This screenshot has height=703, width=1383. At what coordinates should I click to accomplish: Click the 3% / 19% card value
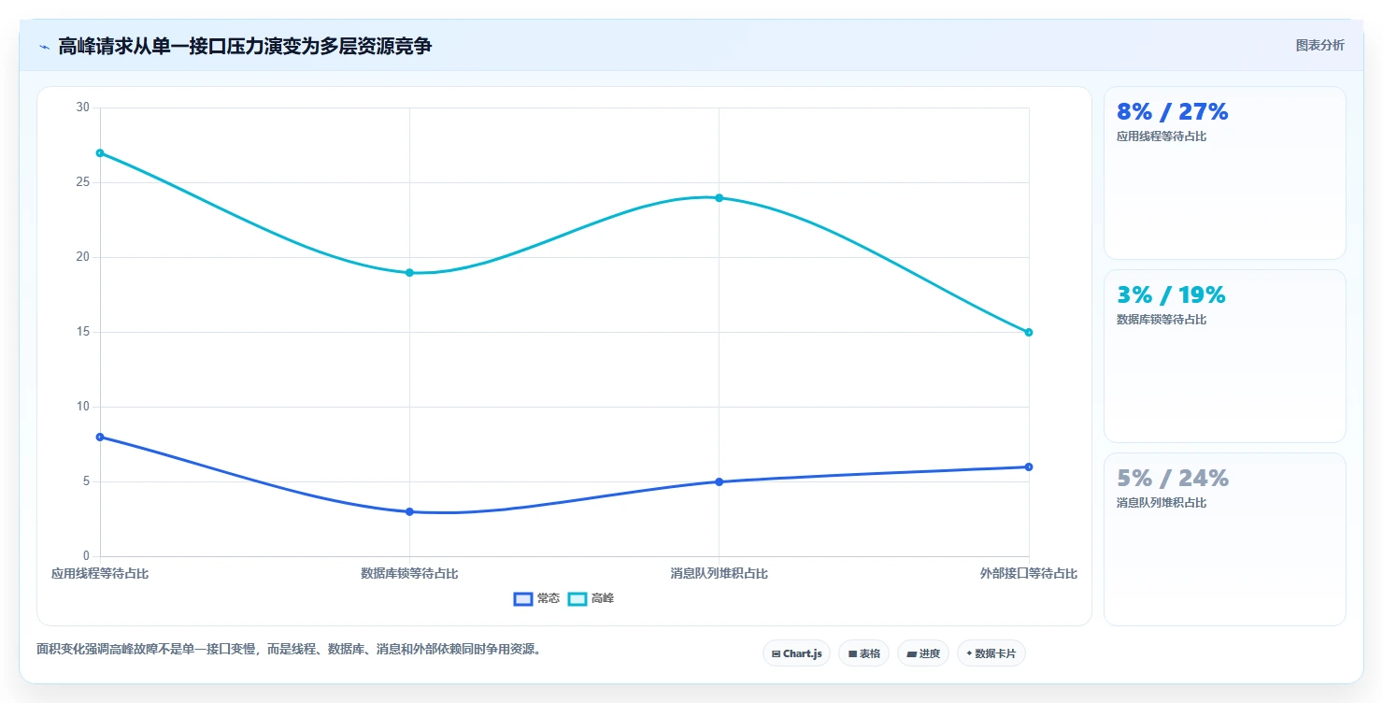pyautogui.click(x=1171, y=295)
